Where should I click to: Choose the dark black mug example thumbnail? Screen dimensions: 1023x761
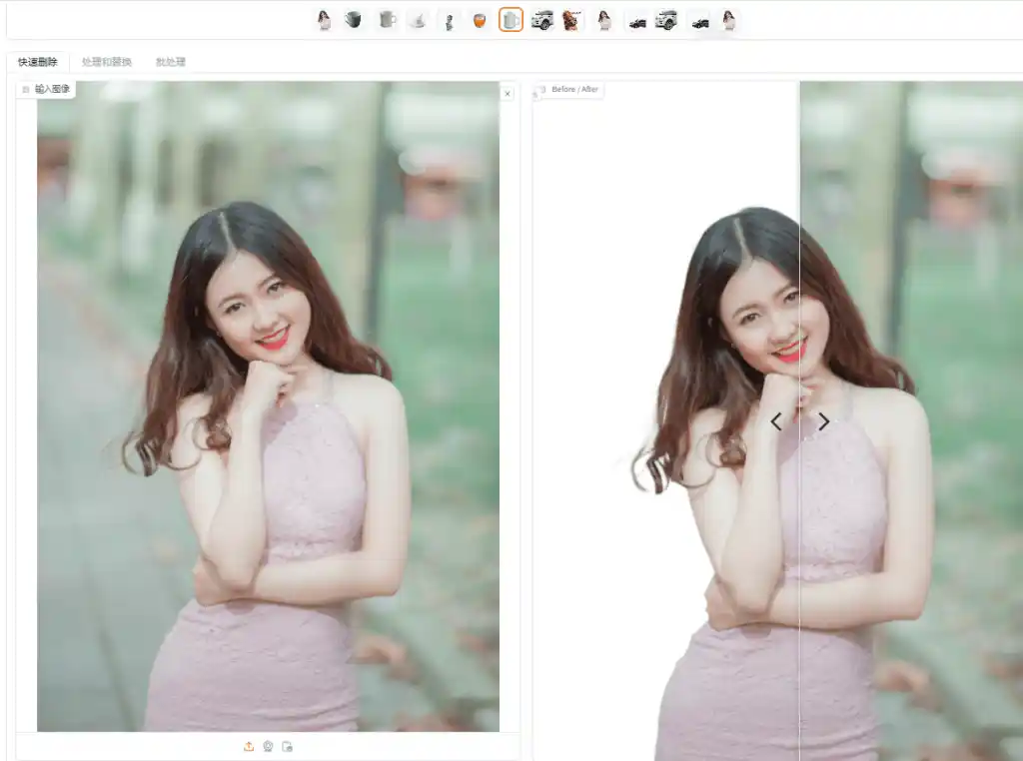pyautogui.click(x=354, y=20)
